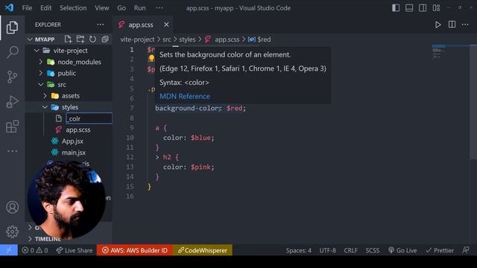Image resolution: width=477 pixels, height=268 pixels.
Task: Collapse all folders in Explorer
Action: pos(105,39)
